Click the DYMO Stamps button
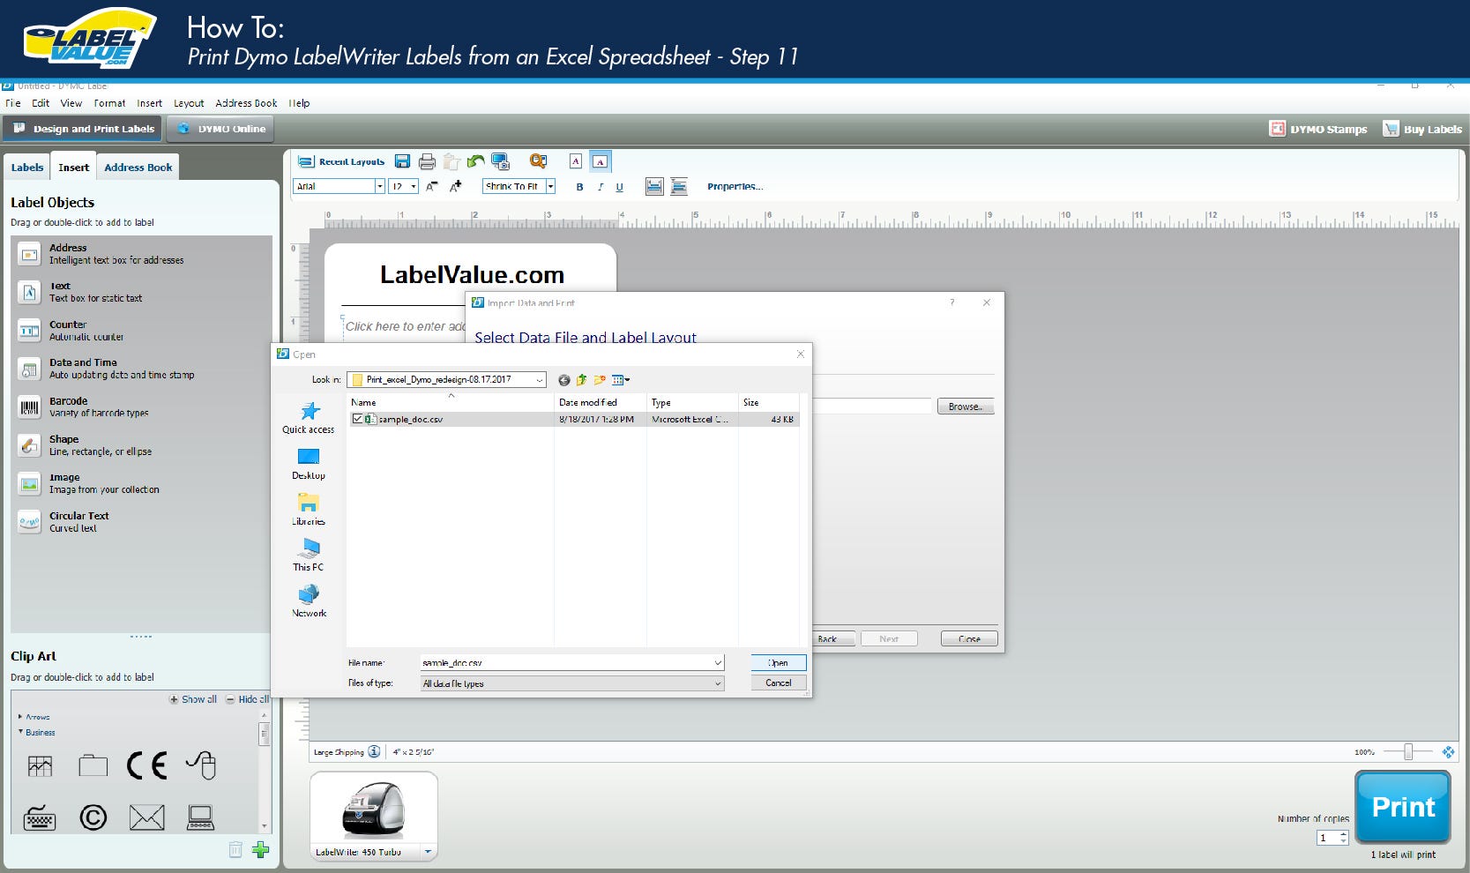1470x873 pixels. [1318, 129]
